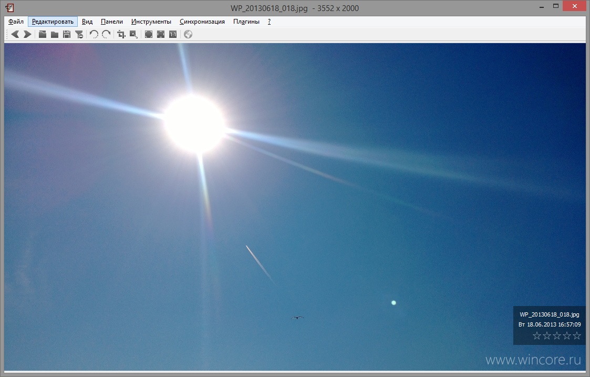Rotate image clockwise

(106, 34)
